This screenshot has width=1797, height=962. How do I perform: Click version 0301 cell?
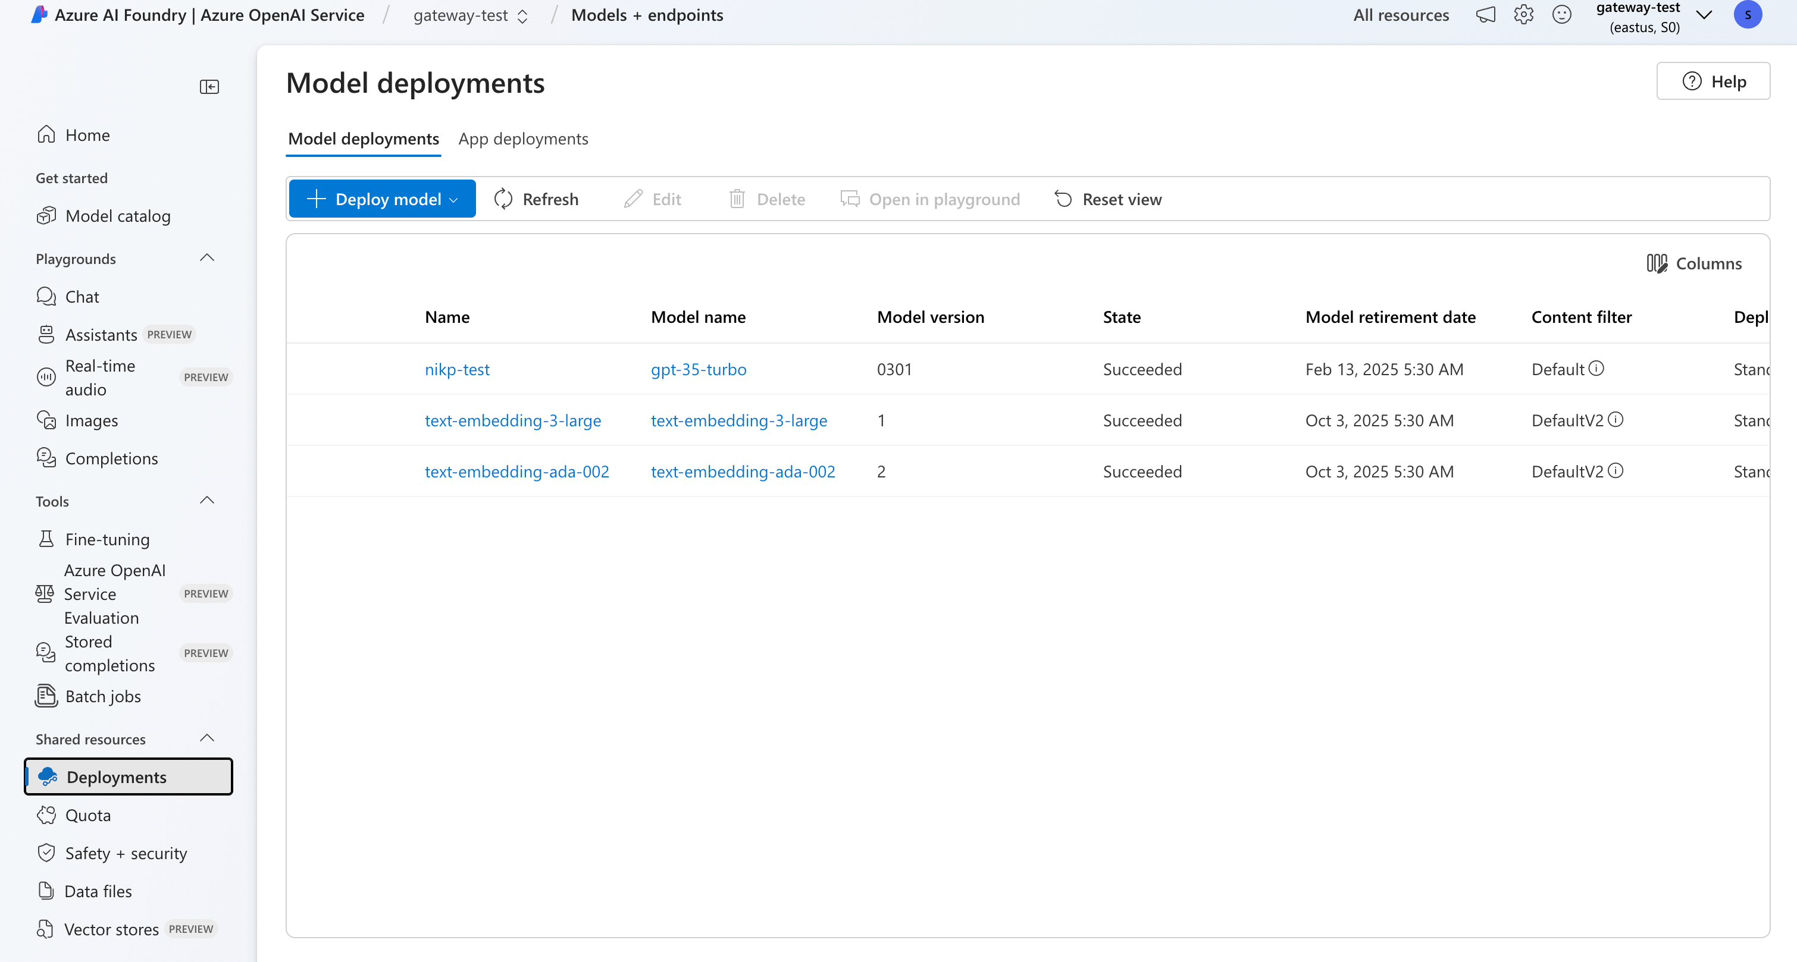click(x=894, y=369)
